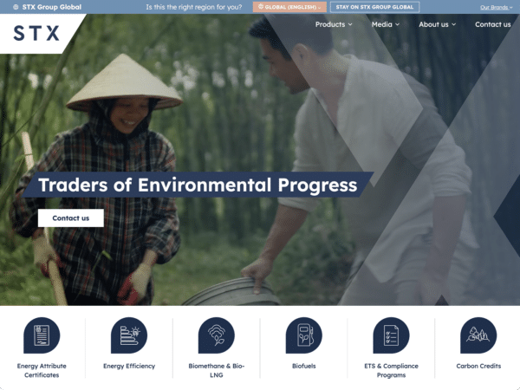This screenshot has width=520, height=390.
Task: Open the Carbon Credits text link
Action: [x=478, y=367]
